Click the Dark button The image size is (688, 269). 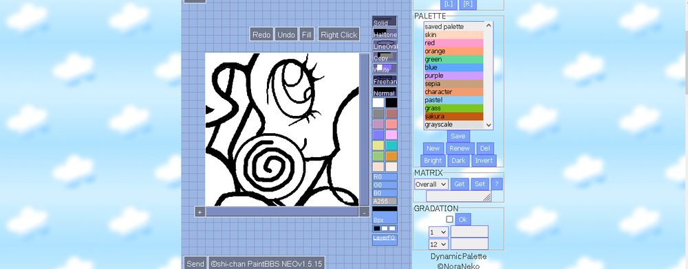pos(458,161)
